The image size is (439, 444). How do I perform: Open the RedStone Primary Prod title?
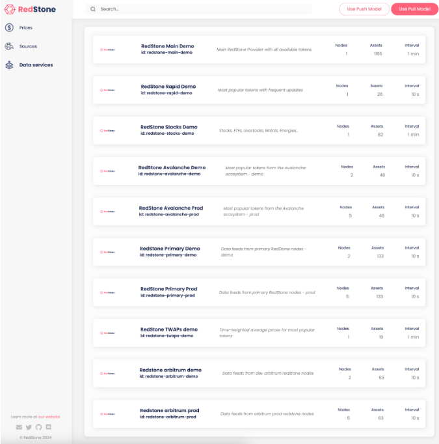(169, 289)
